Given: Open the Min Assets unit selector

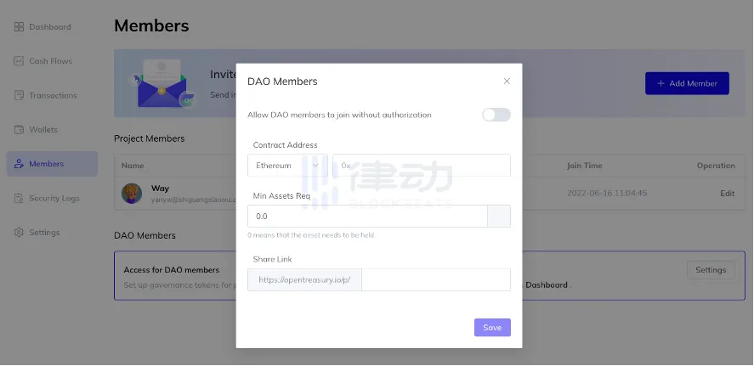Looking at the screenshot, I should [x=499, y=217].
